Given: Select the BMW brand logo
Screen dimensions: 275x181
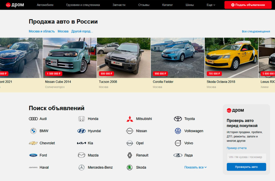Looking at the screenshot, I should tap(33, 131).
